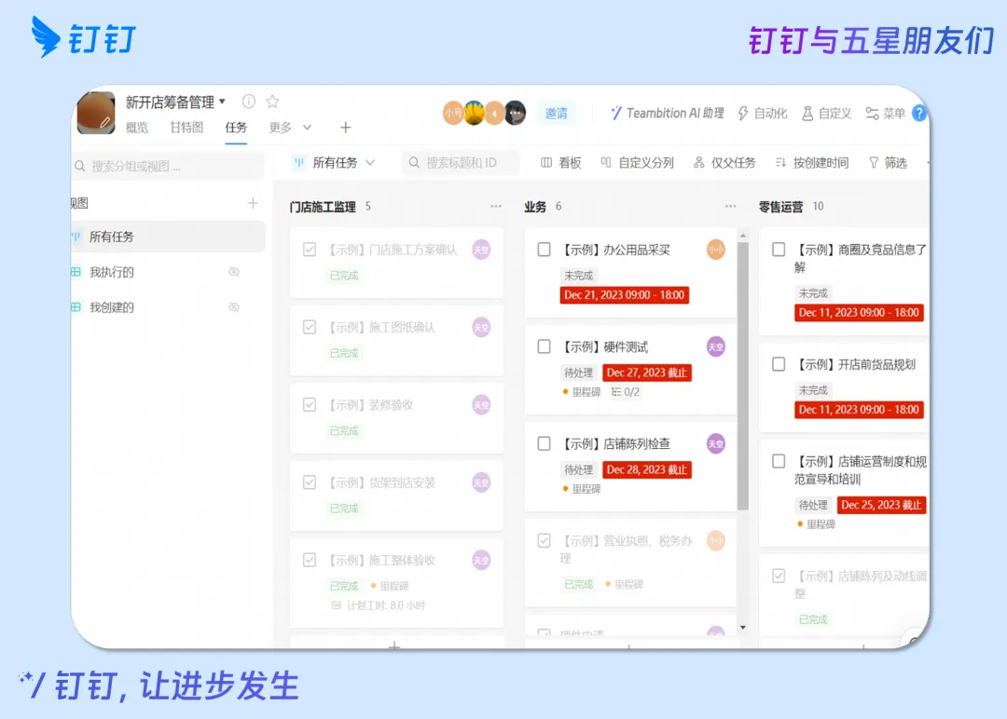
Task: Uncheck 施工图纸确认 task checkbox
Action: (x=310, y=327)
